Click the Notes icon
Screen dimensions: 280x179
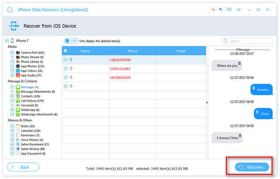(18, 126)
